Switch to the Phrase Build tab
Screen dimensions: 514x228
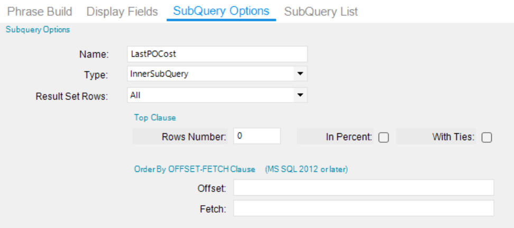point(40,11)
